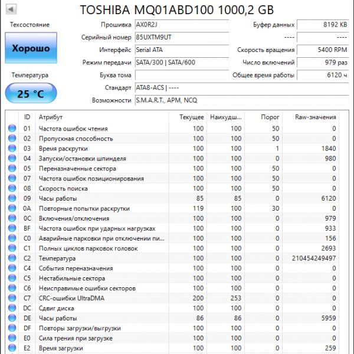
Task: Click the Интерфейс field Serial ATA
Action: click(182, 50)
